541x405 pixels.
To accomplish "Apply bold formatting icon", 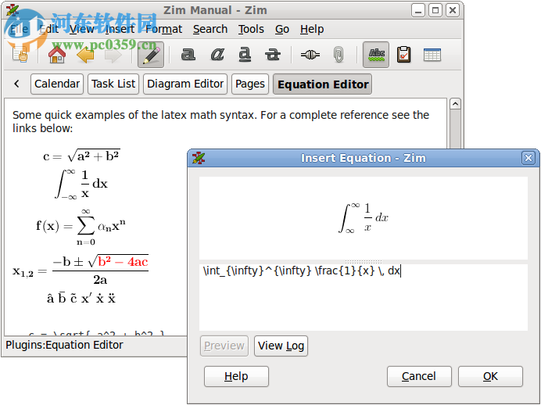I will 188,55.
